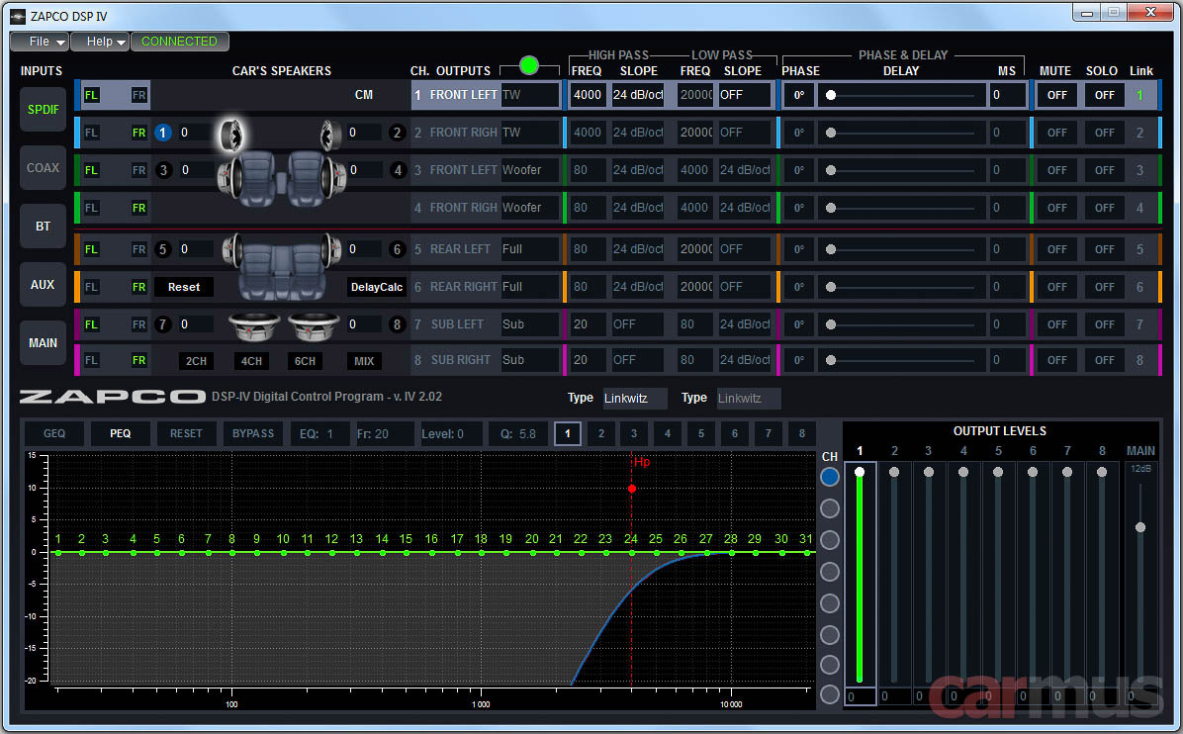Select EQ channel tab 5
The height and width of the screenshot is (734, 1183).
[701, 433]
